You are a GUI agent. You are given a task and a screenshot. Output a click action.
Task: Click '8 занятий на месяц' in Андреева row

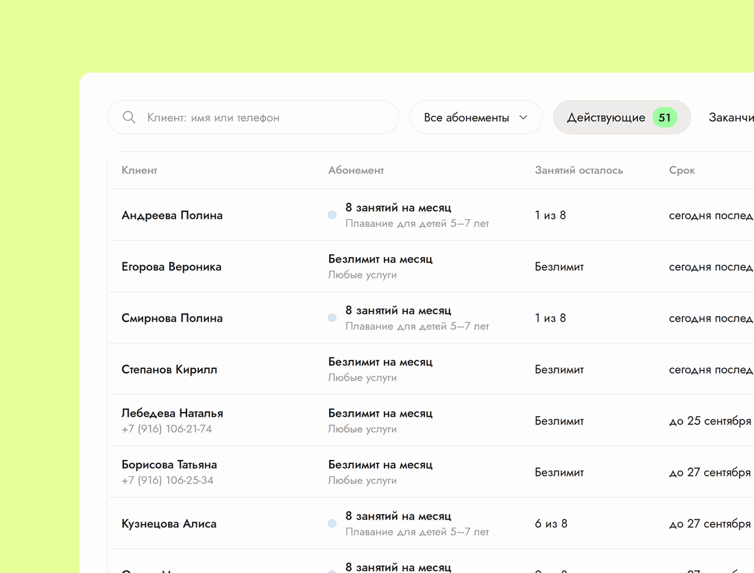point(398,208)
